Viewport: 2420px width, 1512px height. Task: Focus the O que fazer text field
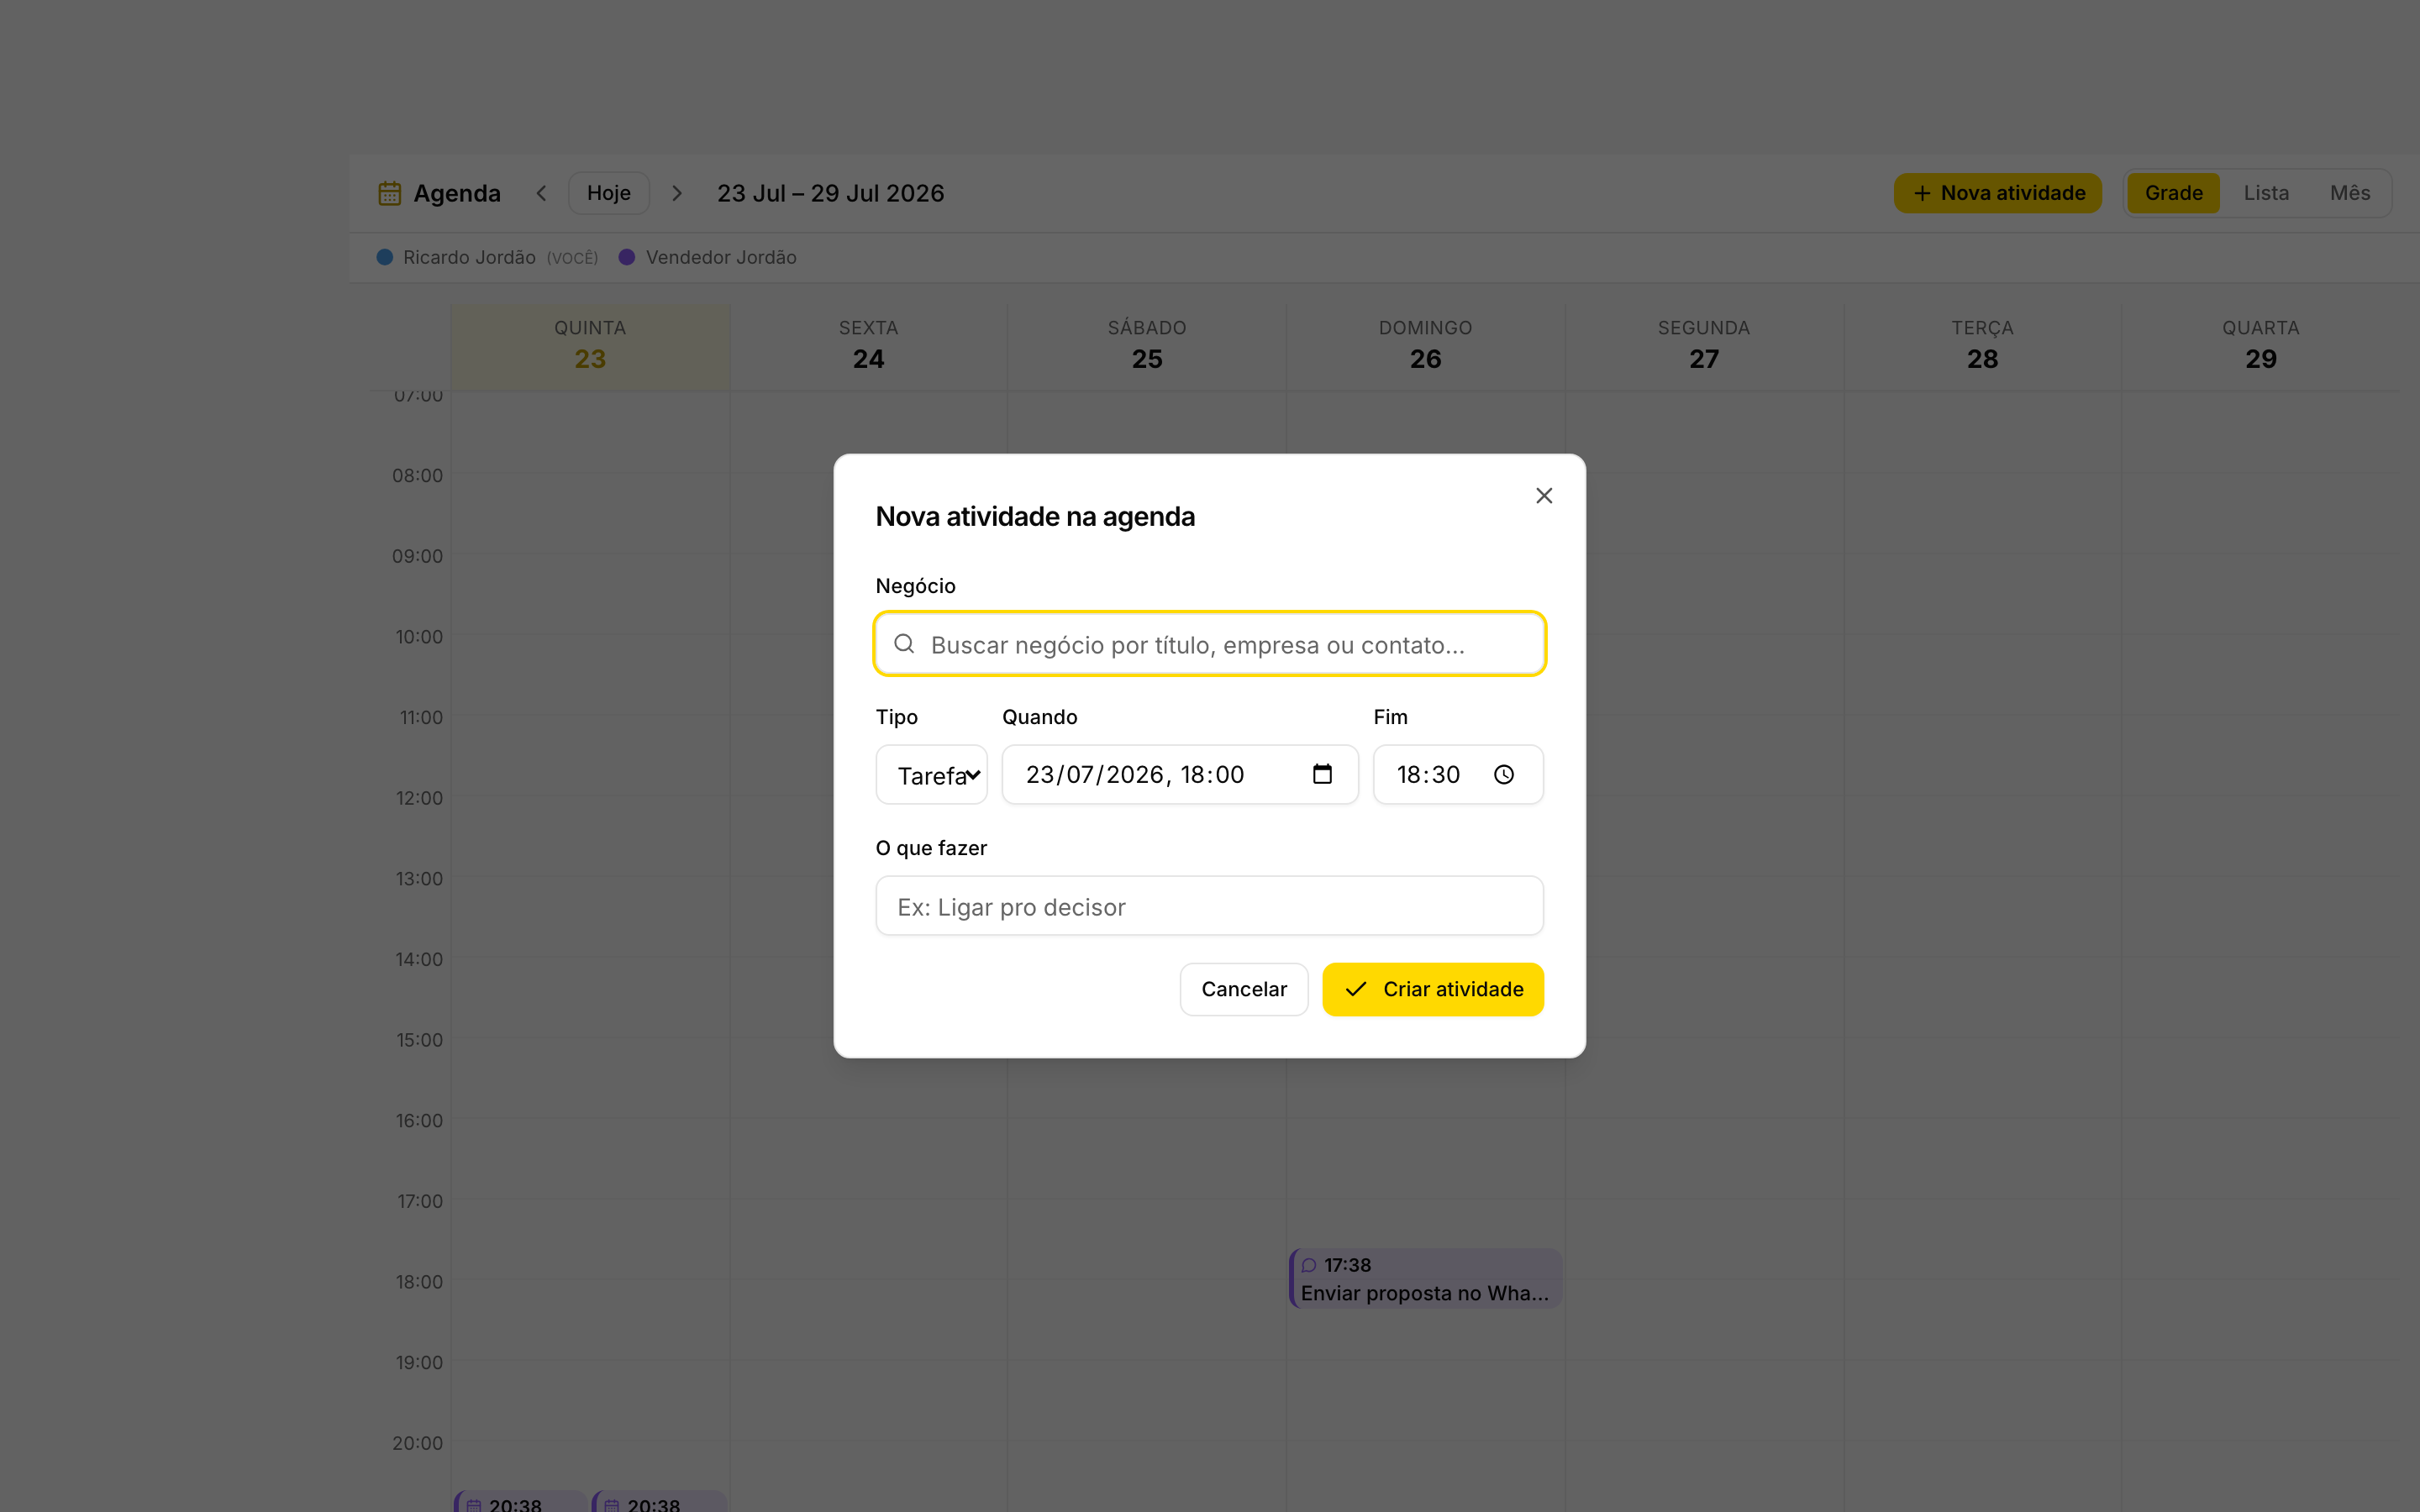pyautogui.click(x=1210, y=906)
